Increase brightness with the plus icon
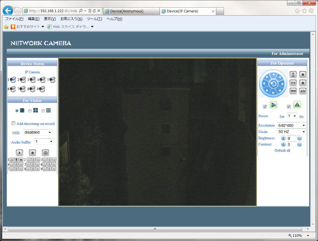 click(x=283, y=138)
